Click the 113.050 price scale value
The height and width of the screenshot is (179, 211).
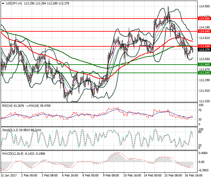pyautogui.click(x=204, y=59)
